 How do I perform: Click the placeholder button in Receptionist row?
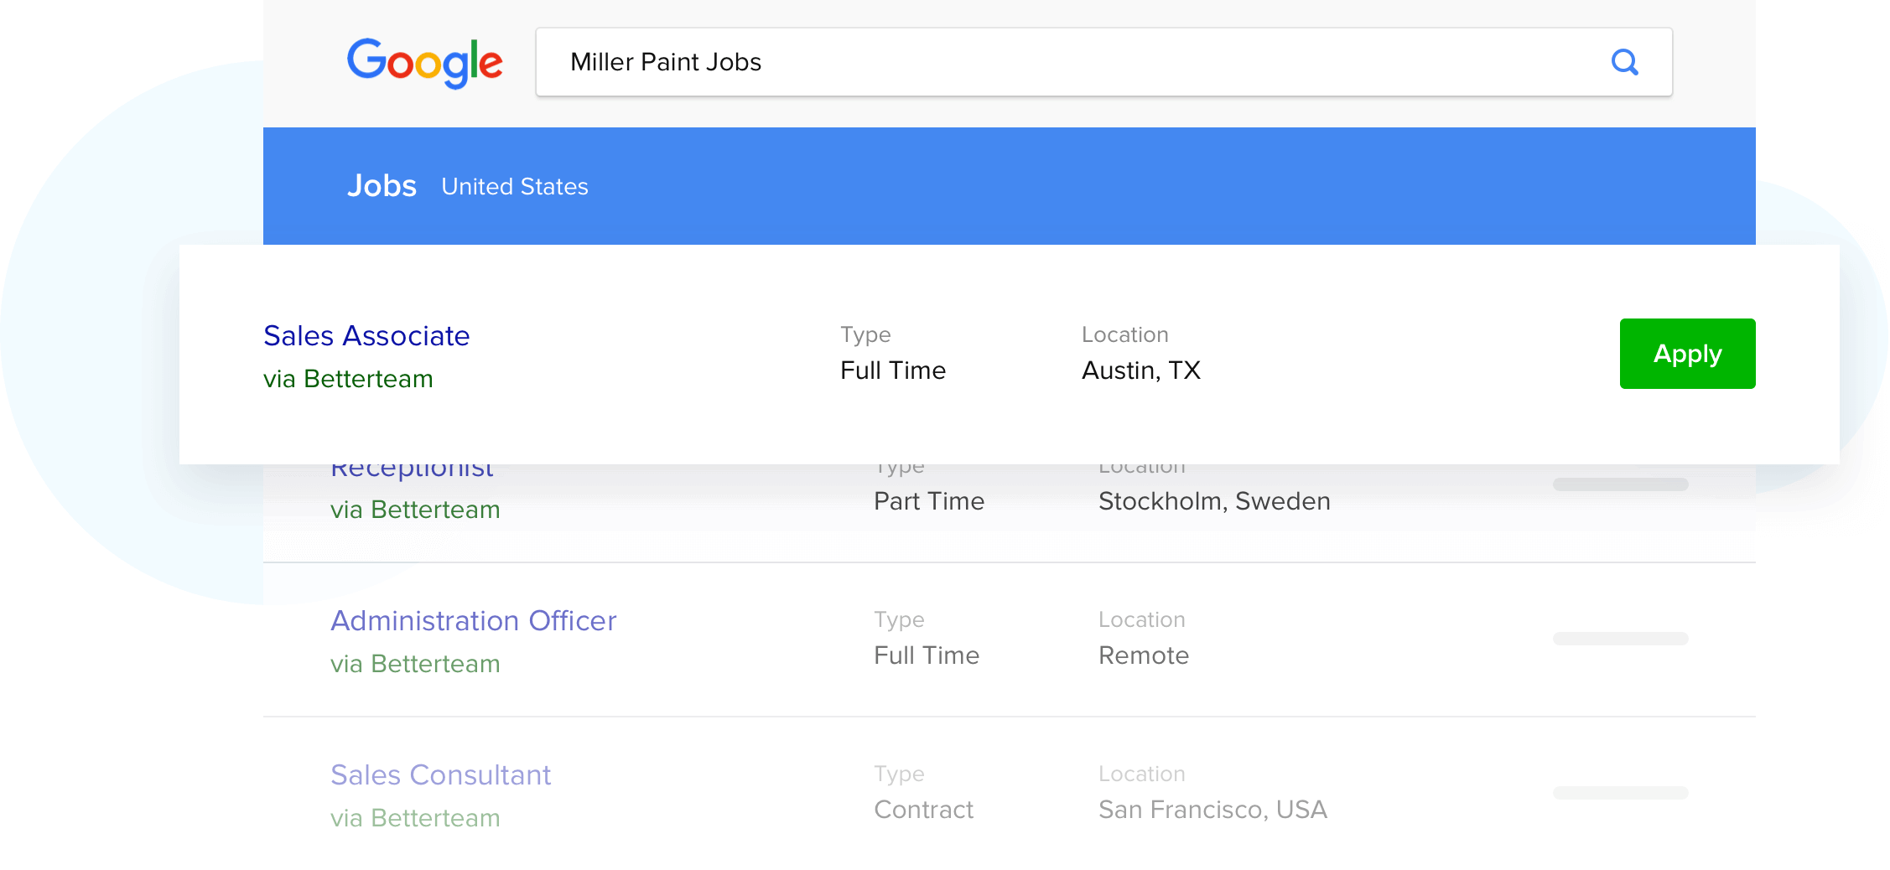point(1620,484)
